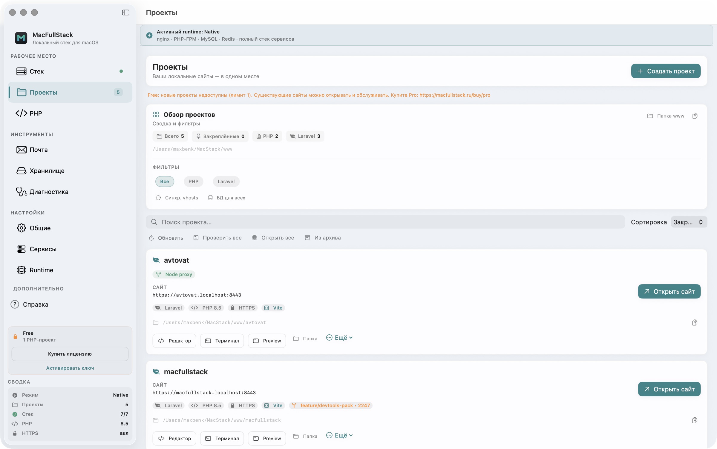Screen dimensions: 717x449
Task: Open the avtovat site
Action: click(x=669, y=292)
